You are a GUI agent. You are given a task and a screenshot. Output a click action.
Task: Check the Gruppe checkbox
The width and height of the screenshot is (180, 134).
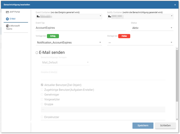(42, 104)
